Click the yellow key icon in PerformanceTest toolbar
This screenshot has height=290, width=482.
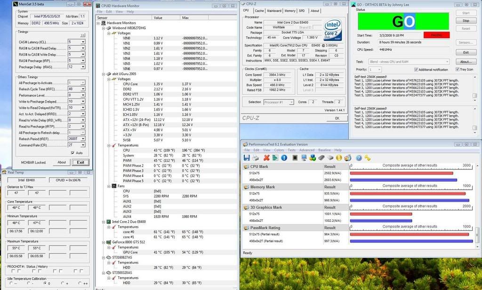point(368,158)
